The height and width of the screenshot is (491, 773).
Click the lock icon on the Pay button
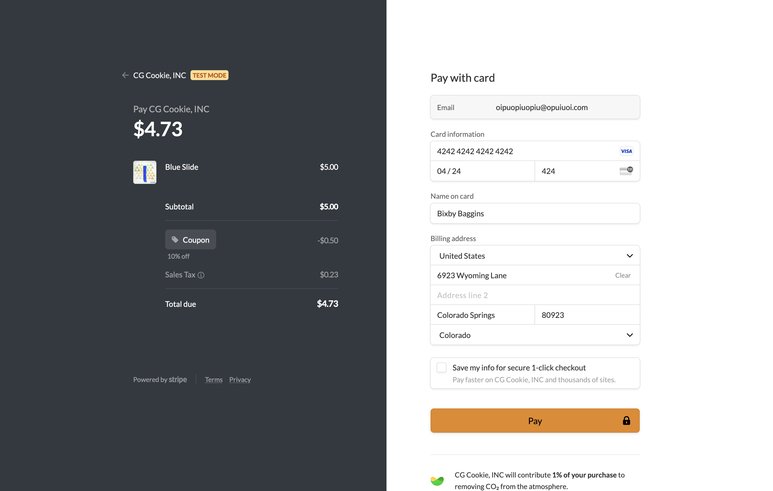tap(626, 420)
